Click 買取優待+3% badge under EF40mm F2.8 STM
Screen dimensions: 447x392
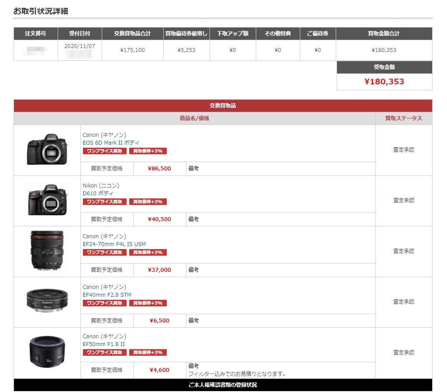(148, 303)
